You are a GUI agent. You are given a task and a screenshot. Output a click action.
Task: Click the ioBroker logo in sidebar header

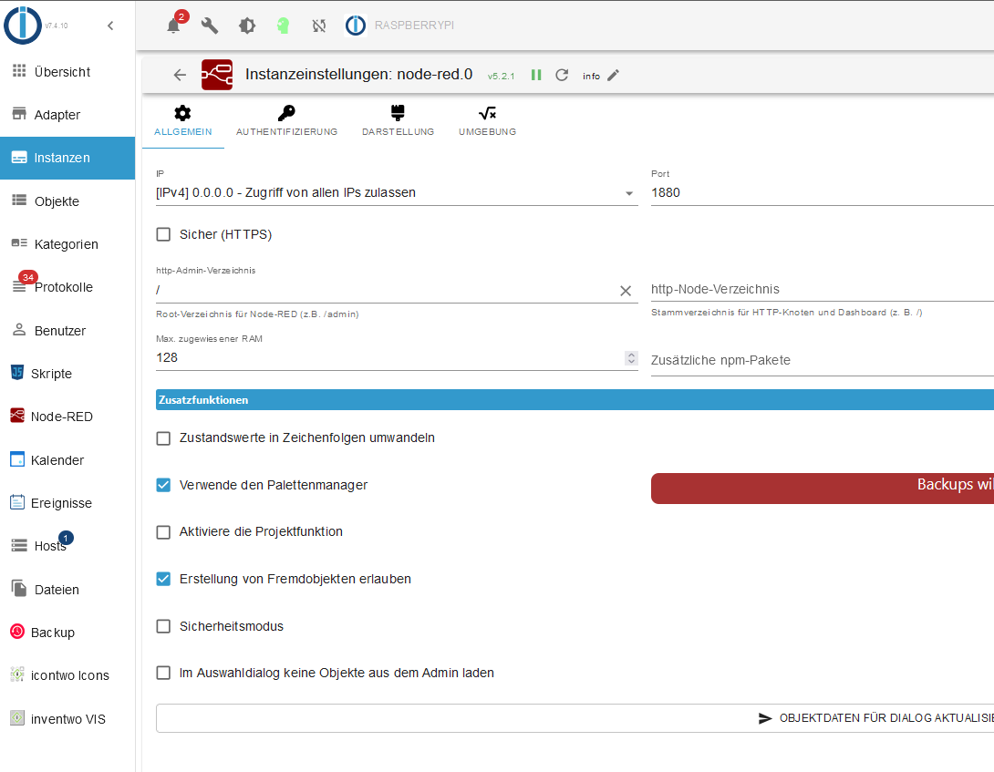23,26
